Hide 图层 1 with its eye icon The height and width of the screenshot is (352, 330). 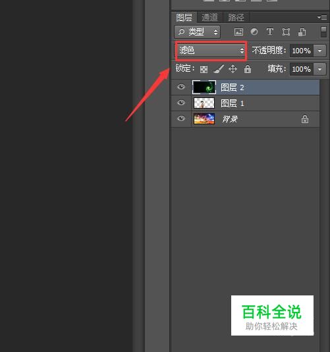(181, 103)
